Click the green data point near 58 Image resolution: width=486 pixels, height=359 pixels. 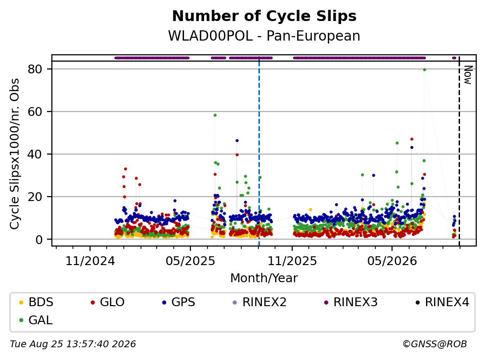(215, 115)
